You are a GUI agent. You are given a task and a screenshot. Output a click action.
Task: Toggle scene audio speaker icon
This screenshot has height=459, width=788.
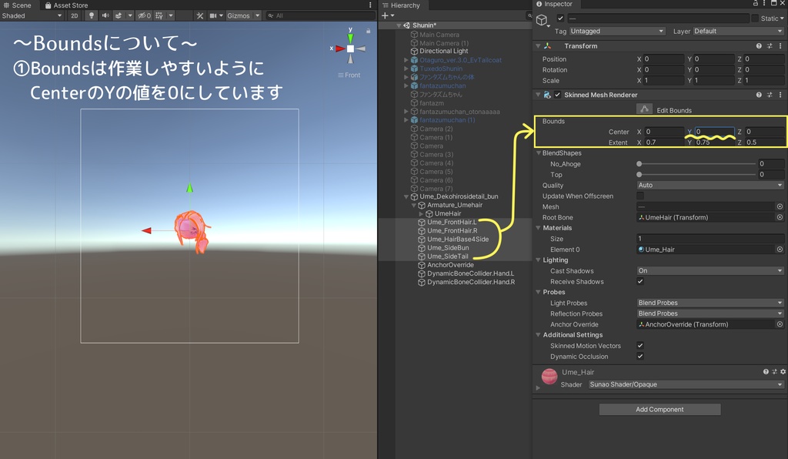point(105,15)
